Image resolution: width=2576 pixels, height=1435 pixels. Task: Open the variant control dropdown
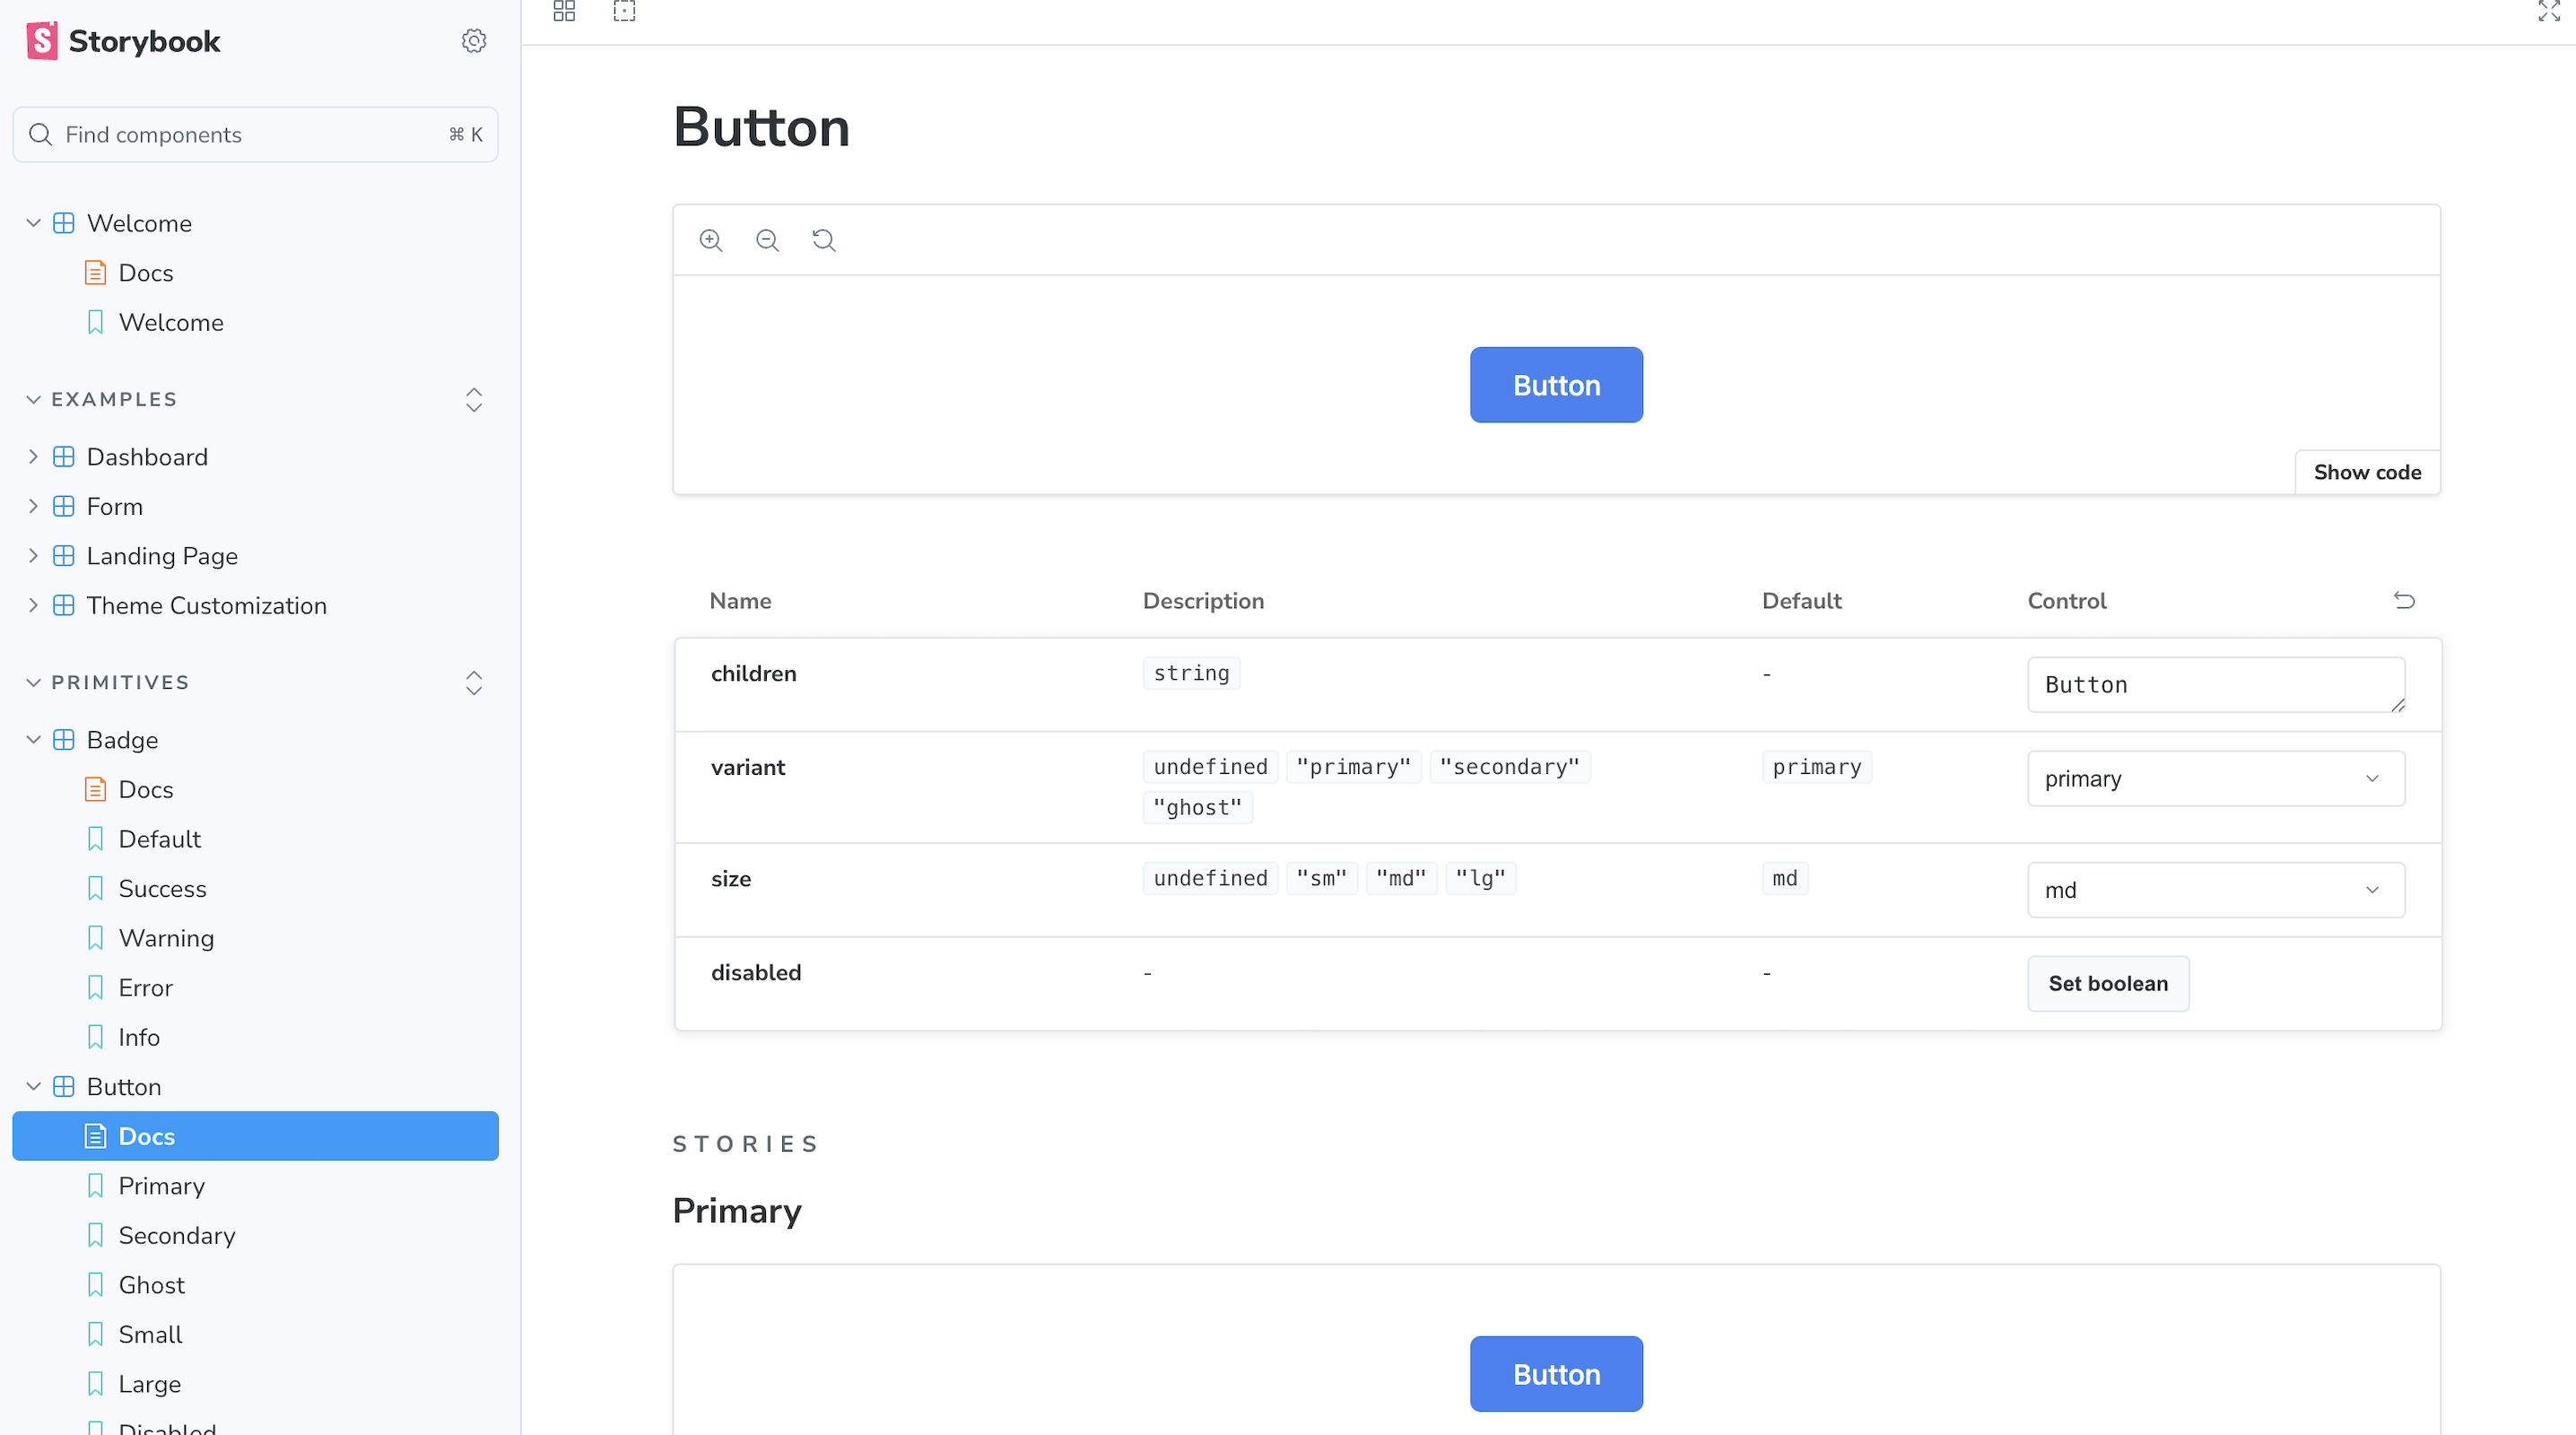(x=2215, y=778)
